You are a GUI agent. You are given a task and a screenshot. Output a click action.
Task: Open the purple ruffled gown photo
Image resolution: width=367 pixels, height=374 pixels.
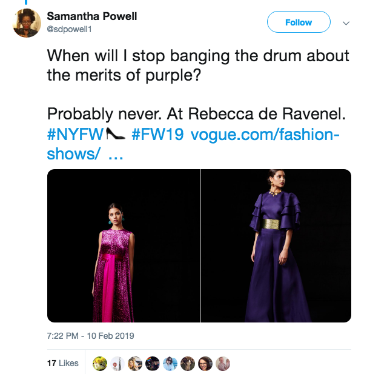coord(276,245)
